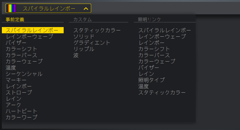Screen dimensions: 240x130
Task: Select 波 custom effect
Action: tap(76, 55)
